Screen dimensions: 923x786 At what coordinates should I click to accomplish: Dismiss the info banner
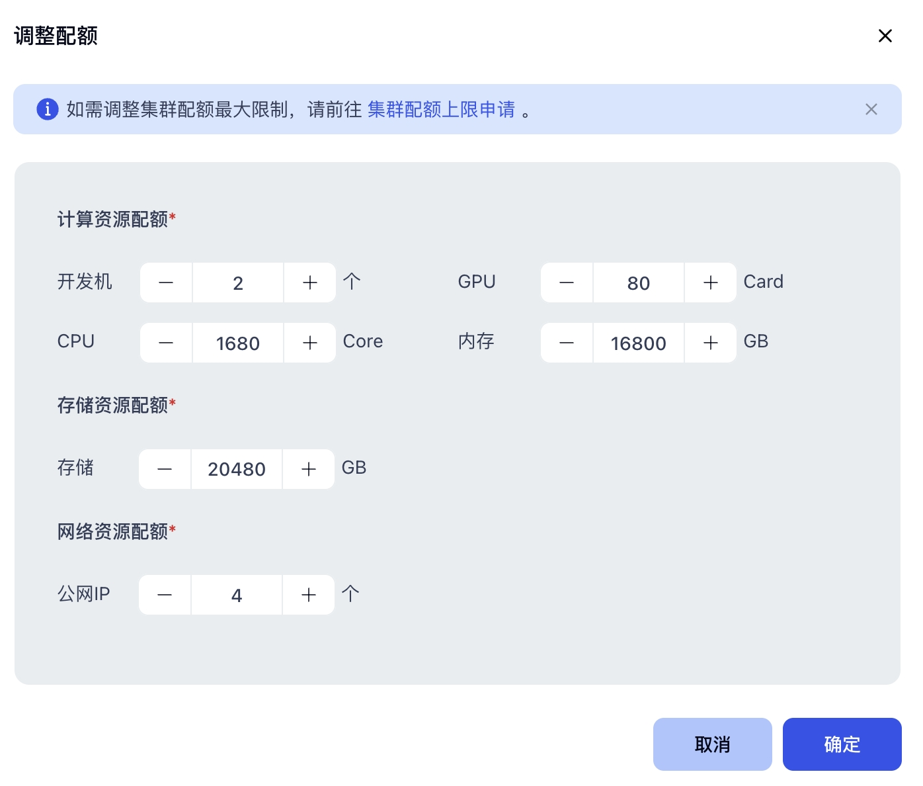(x=871, y=109)
